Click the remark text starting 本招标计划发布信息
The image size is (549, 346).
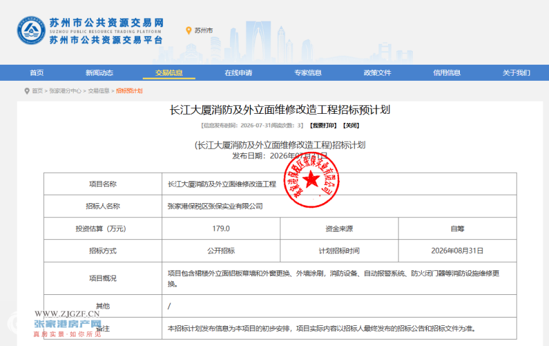tap(322, 329)
